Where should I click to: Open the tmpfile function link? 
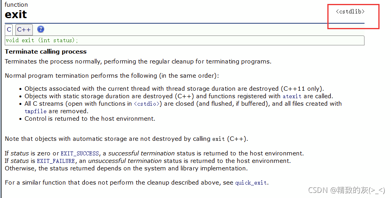point(36,111)
